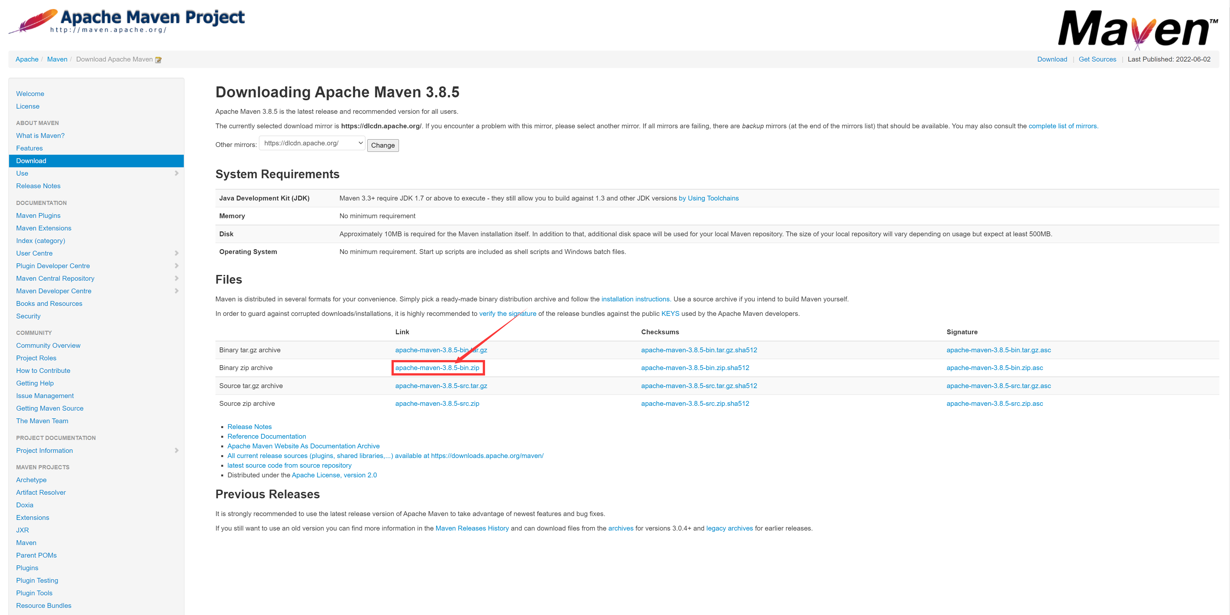The height and width of the screenshot is (615, 1230).
Task: Expand the User Centre chevron arrow
Action: coord(177,253)
